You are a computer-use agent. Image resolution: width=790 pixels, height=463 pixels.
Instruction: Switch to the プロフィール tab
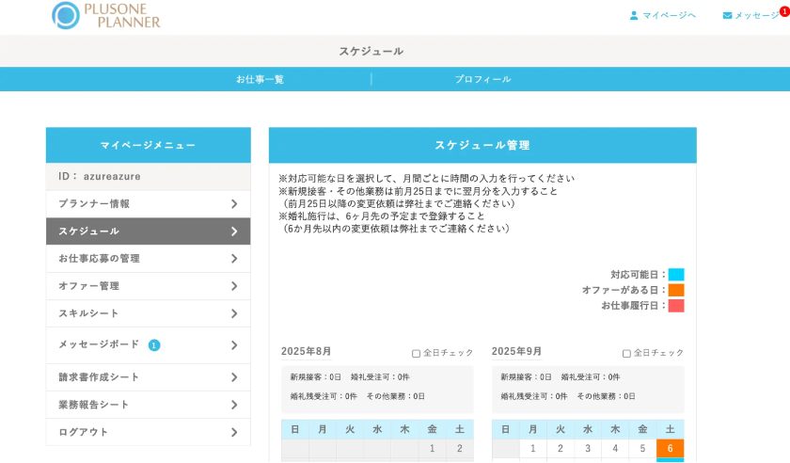coord(482,79)
